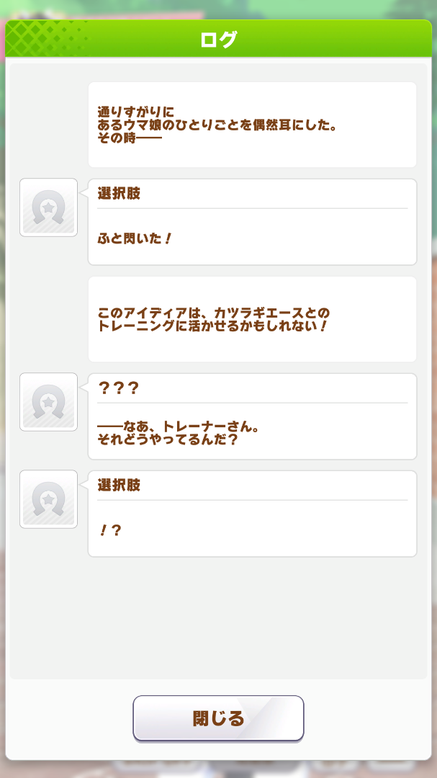This screenshot has height=778, width=437.
Task: Select the 通りすがりに text line
Action: click(x=136, y=112)
